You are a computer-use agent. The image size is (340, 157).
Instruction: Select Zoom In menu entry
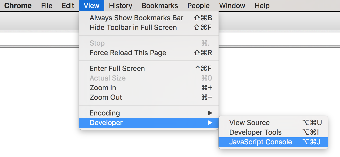pos(149,88)
